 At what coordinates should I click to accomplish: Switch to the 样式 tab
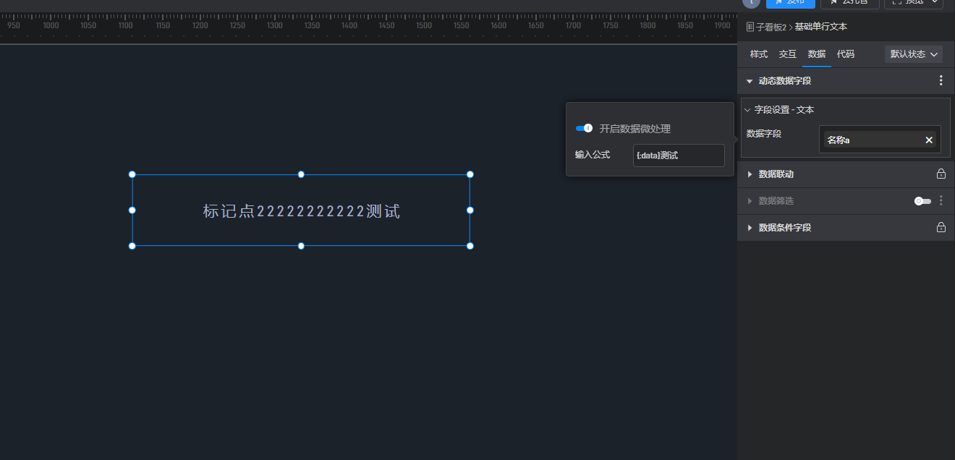pos(758,54)
